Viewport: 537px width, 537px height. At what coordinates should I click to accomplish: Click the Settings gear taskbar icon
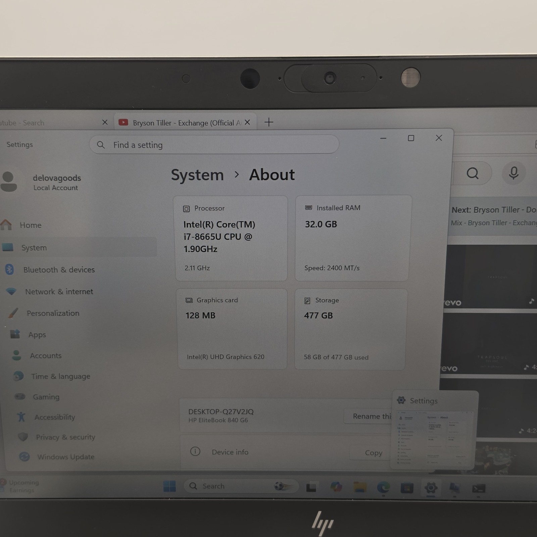tap(431, 487)
